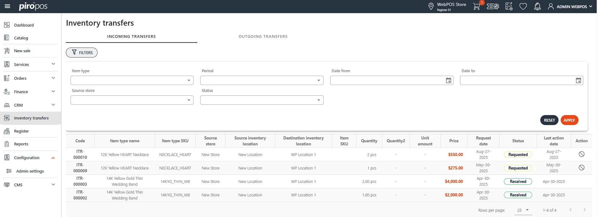The height and width of the screenshot is (217, 598).
Task: Open the Status filter dropdown
Action: [262, 100]
